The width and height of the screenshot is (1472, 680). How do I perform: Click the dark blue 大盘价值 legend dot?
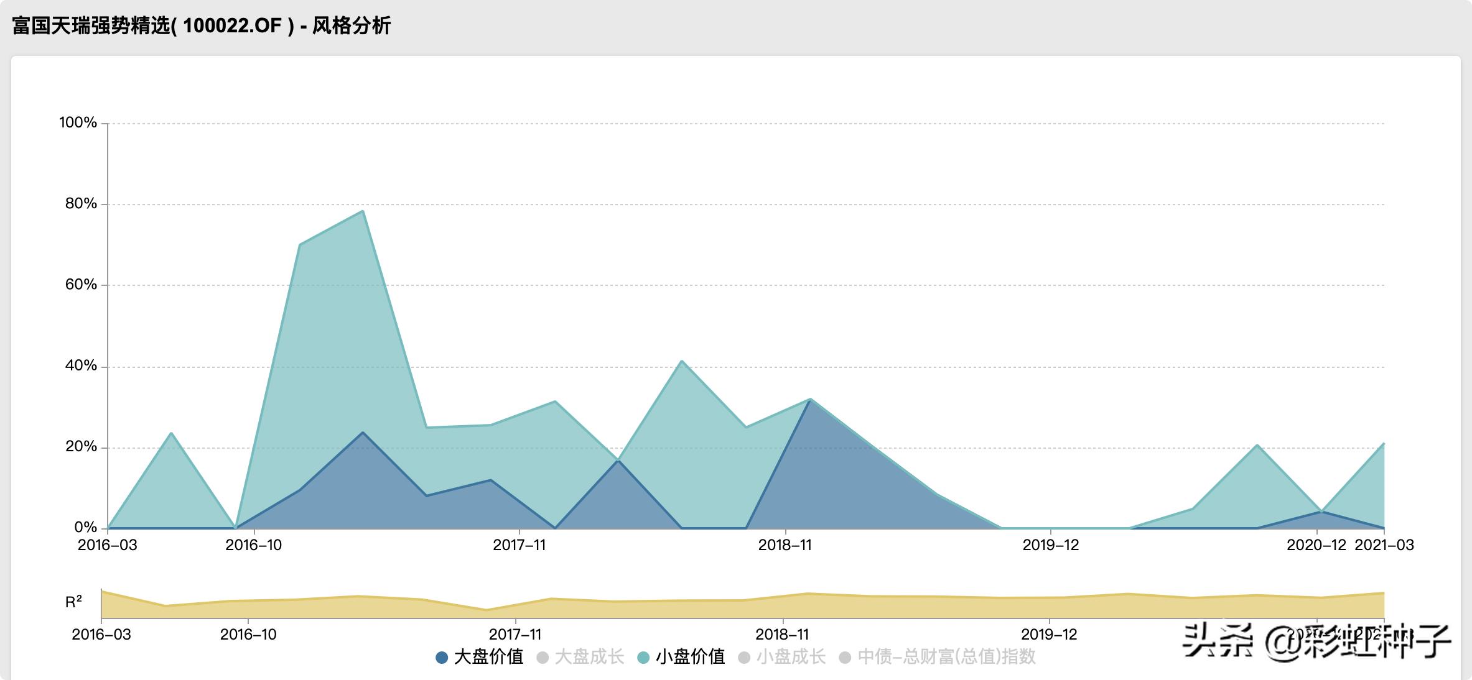click(442, 658)
